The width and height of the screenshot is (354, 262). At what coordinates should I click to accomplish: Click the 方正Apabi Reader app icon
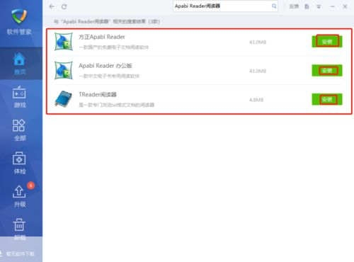pos(64,42)
